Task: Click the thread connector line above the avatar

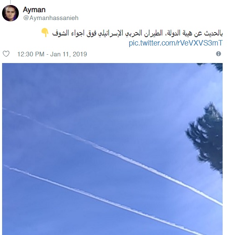Action: click(x=10, y=2)
